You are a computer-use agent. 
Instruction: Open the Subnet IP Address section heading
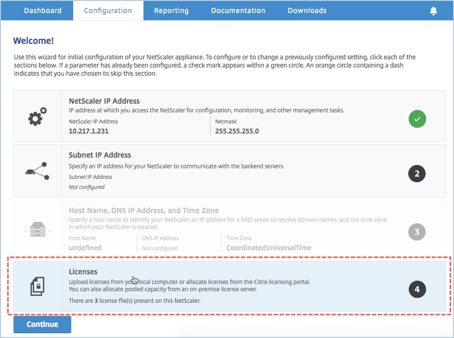[x=100, y=155]
